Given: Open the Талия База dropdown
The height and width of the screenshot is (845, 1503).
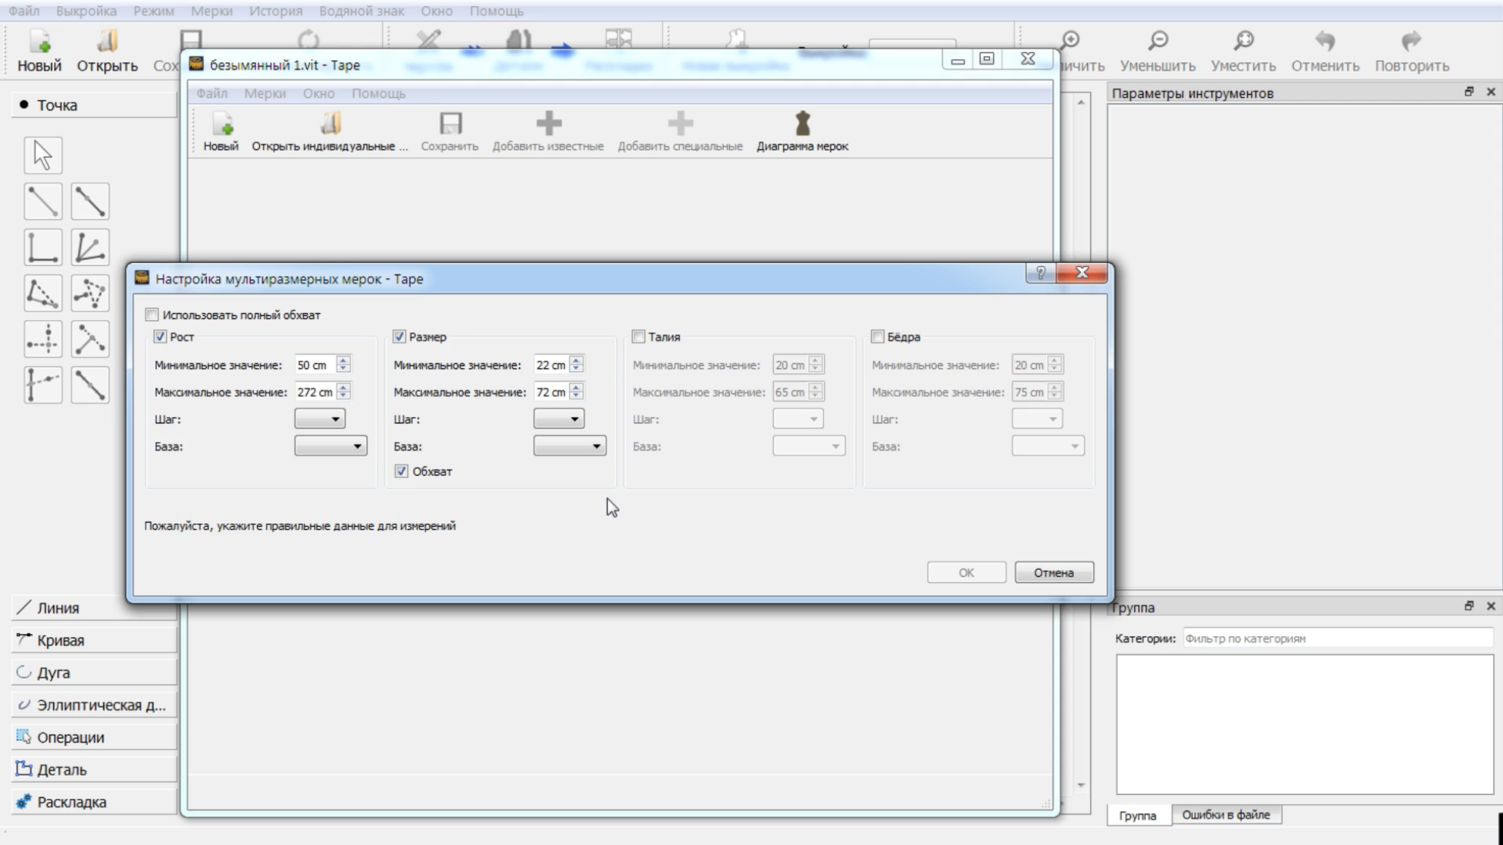Looking at the screenshot, I should (x=809, y=446).
